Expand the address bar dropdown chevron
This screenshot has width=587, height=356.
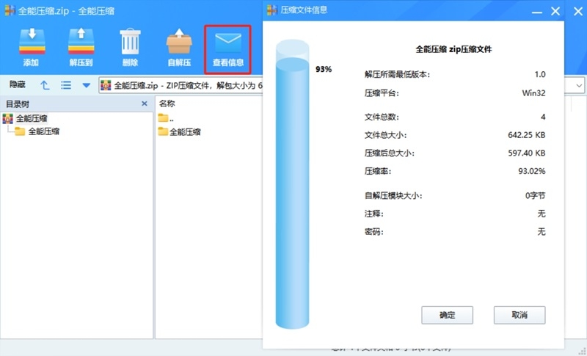coord(579,86)
